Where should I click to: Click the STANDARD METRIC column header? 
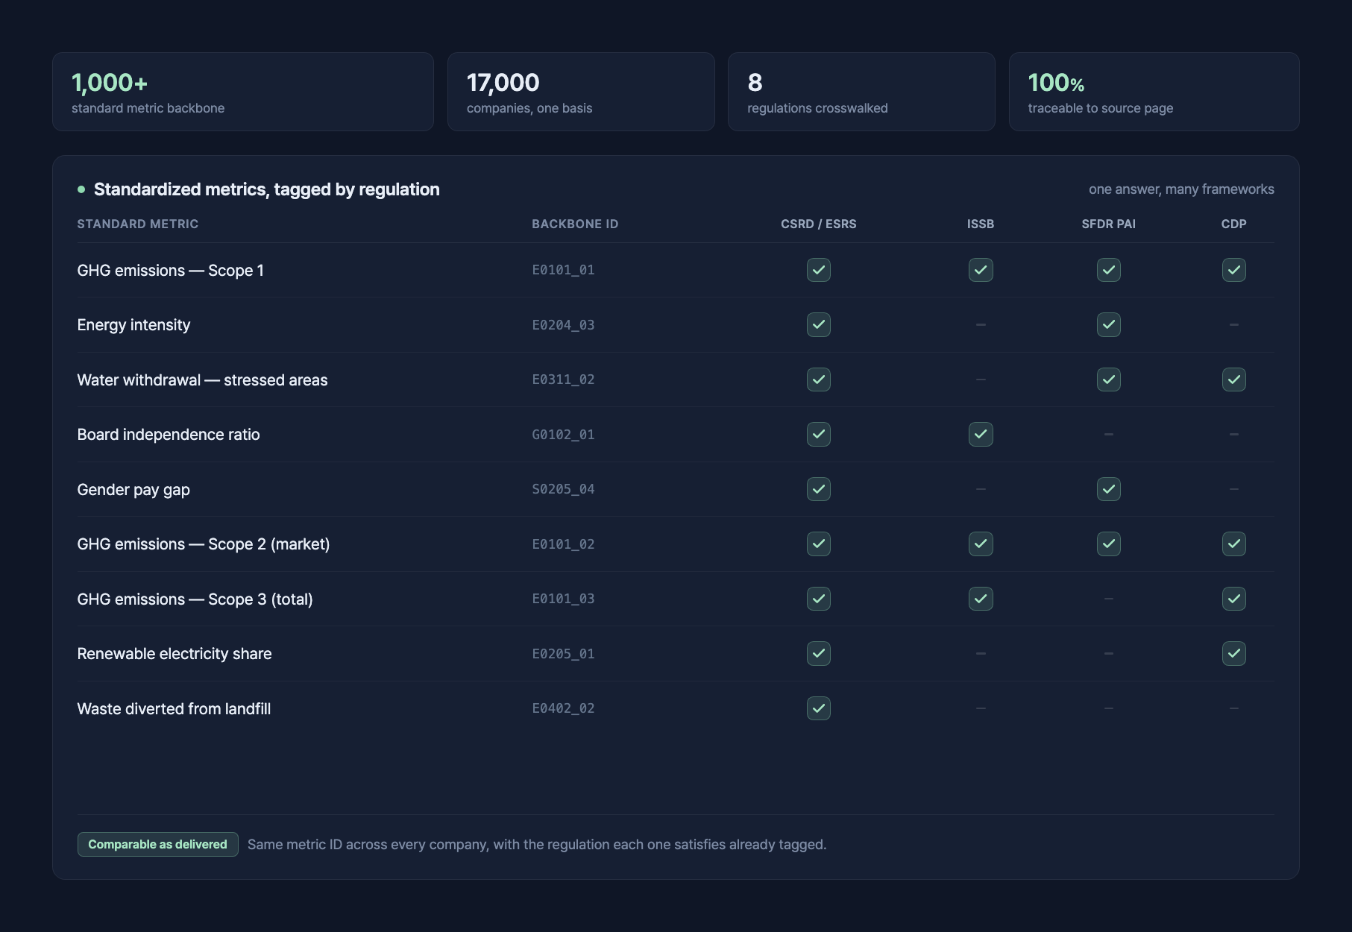138,224
